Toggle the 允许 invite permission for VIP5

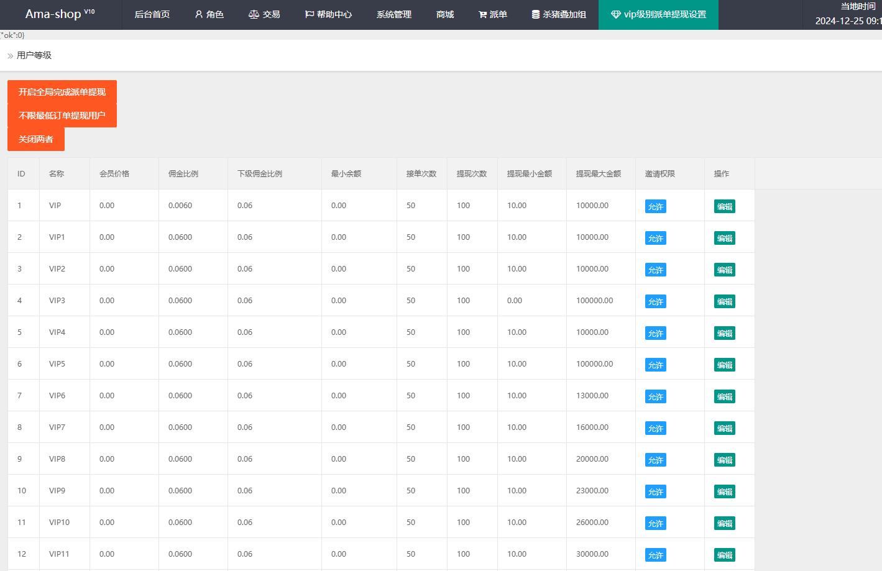[656, 365]
